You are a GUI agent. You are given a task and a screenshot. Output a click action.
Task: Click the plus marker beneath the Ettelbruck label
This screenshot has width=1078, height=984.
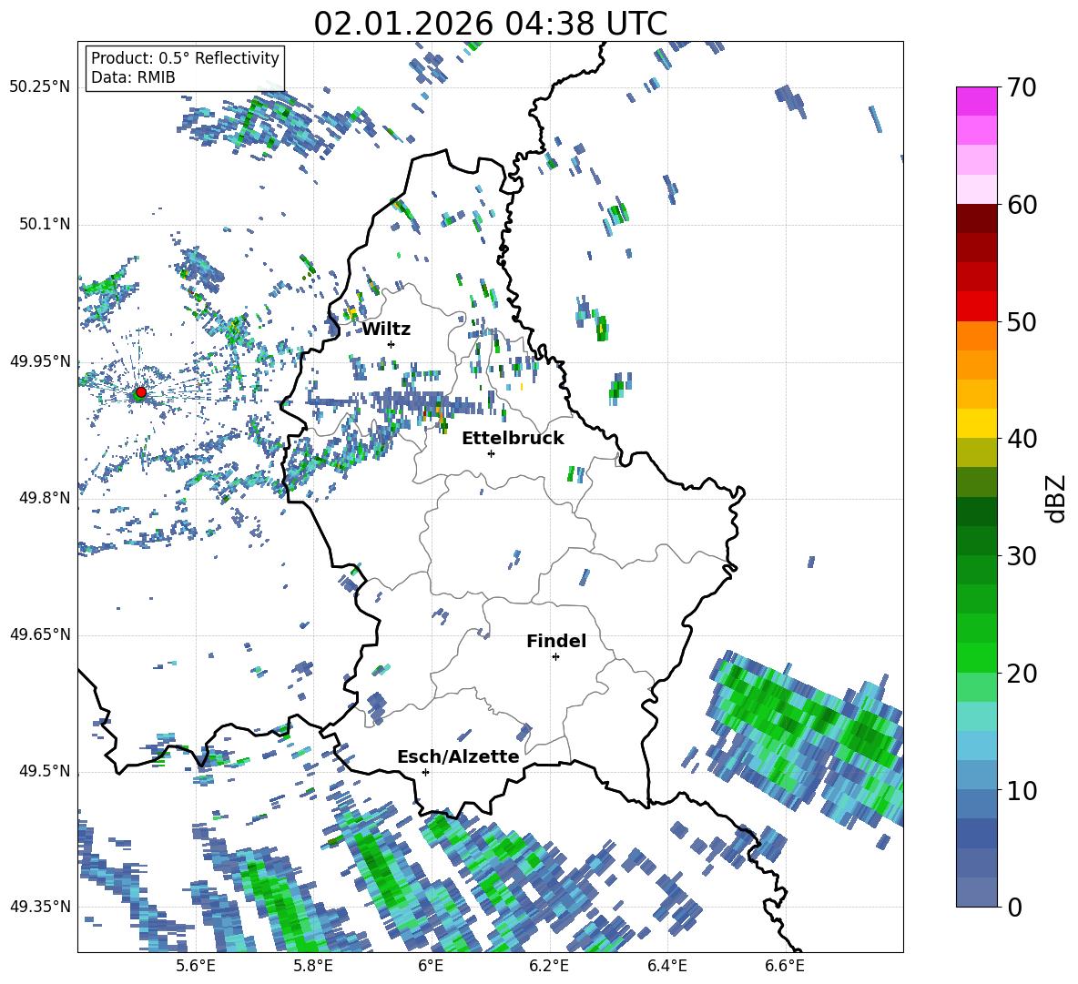point(491,453)
